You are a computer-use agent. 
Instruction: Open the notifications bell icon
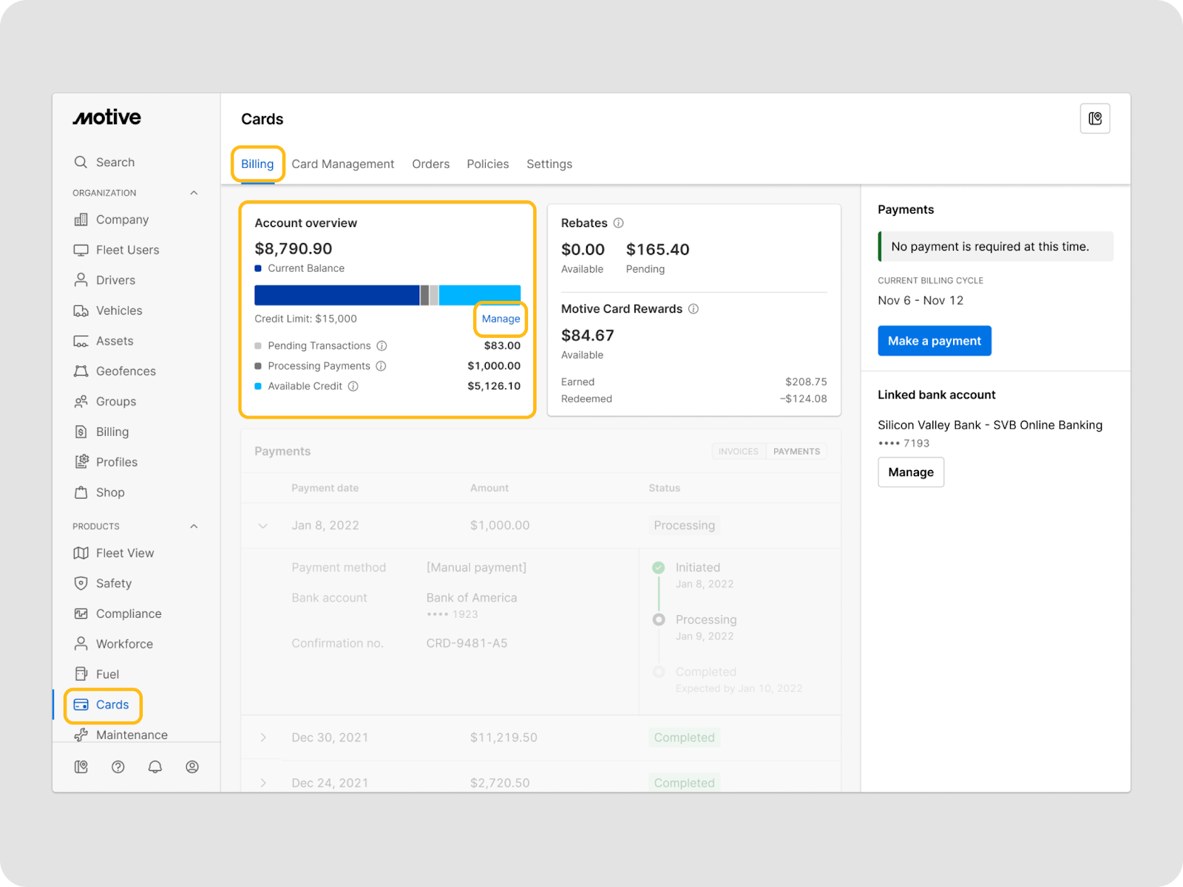(155, 767)
